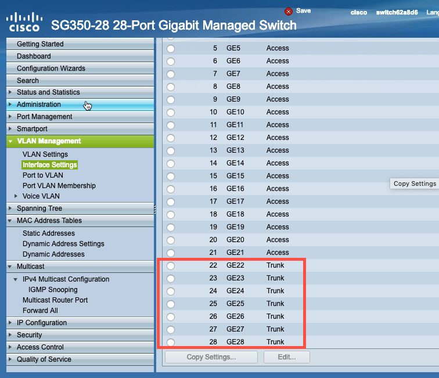
Task: Expand the Port Management arrow
Action: pyautogui.click(x=10, y=116)
